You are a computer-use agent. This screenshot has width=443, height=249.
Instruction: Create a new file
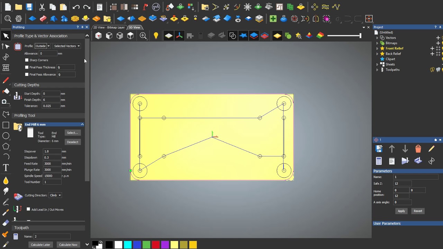[8, 7]
